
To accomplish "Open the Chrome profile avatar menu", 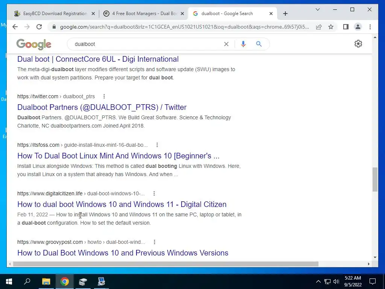I will [x=358, y=27].
